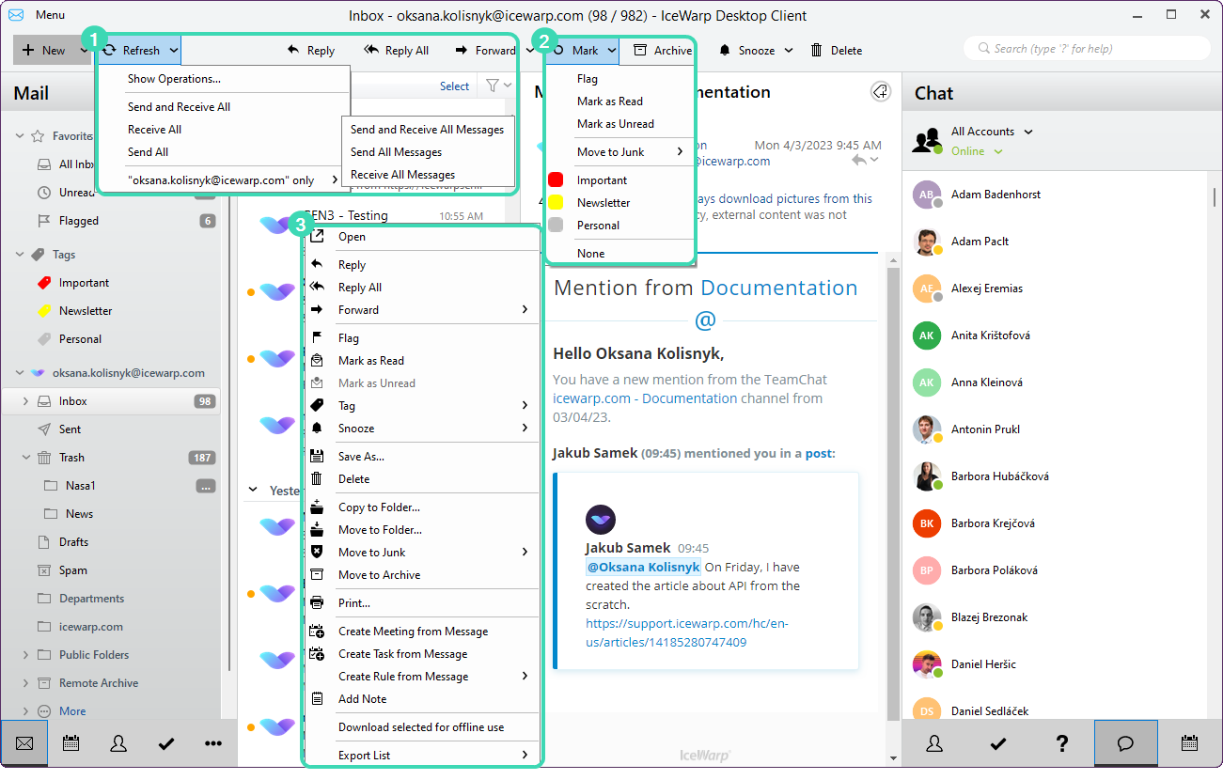Image resolution: width=1223 pixels, height=780 pixels.
Task: Click the Refresh toolbar button
Action: pos(132,51)
